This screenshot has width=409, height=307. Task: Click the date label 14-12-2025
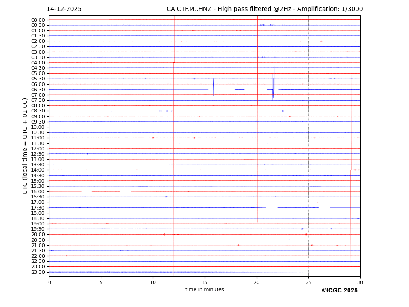point(64,9)
